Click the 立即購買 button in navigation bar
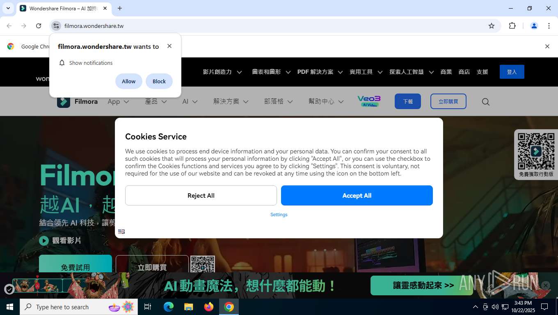This screenshot has height=315, width=558. pos(448,101)
